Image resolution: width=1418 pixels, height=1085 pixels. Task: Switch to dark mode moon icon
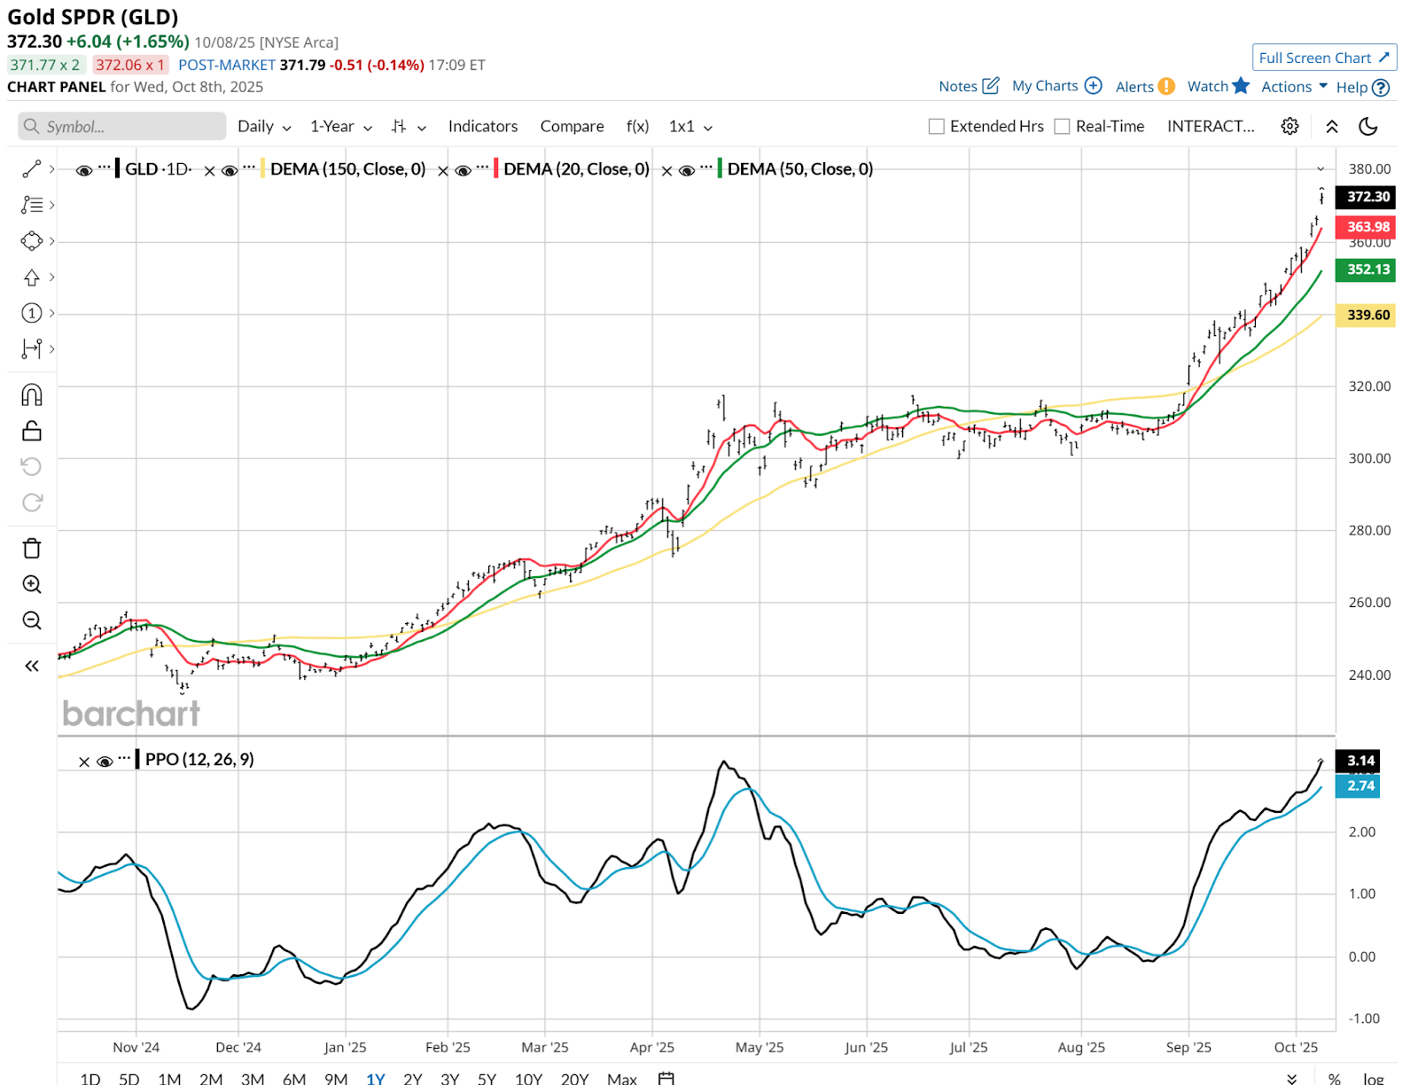tap(1368, 126)
